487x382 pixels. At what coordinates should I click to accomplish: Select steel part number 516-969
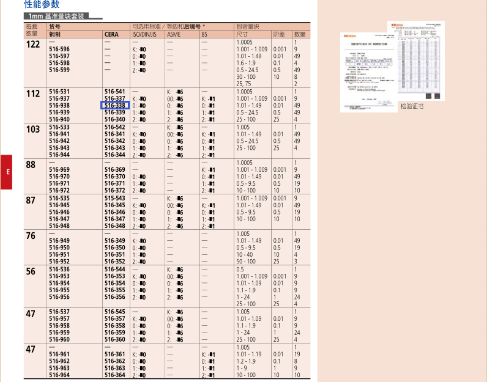(59, 169)
